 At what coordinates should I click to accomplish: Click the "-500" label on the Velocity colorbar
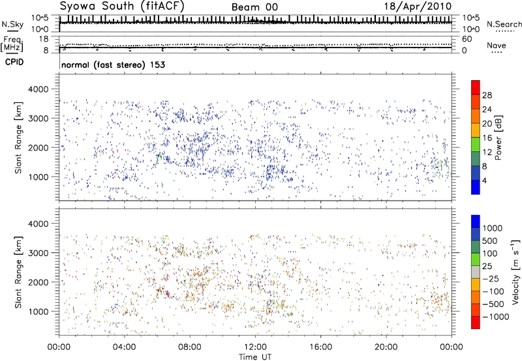coord(493,304)
